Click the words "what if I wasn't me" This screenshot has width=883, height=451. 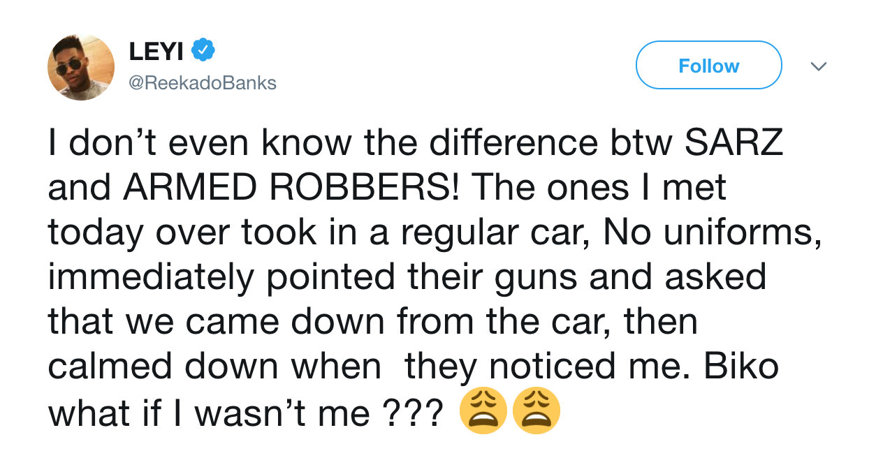(208, 413)
